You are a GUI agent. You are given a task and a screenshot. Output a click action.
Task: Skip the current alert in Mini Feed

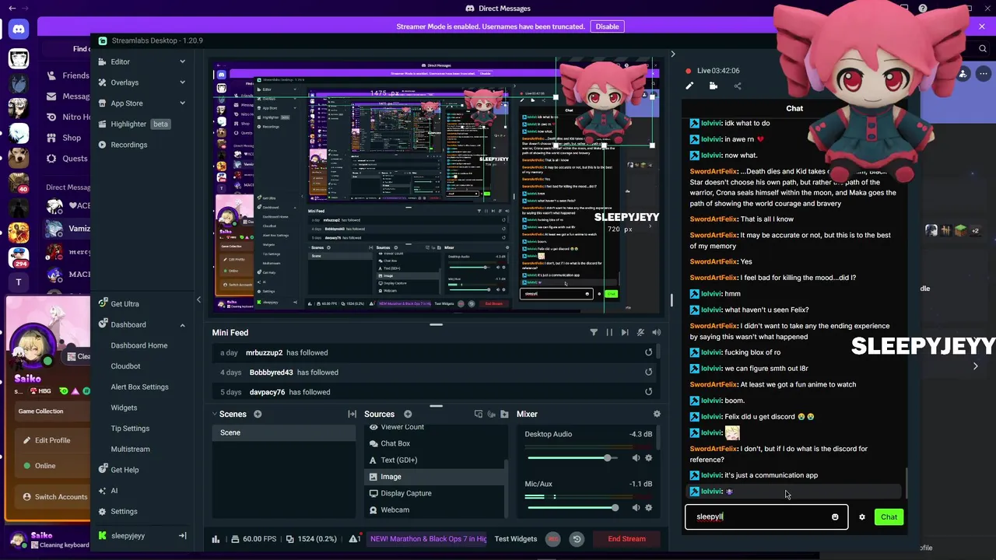coord(625,332)
